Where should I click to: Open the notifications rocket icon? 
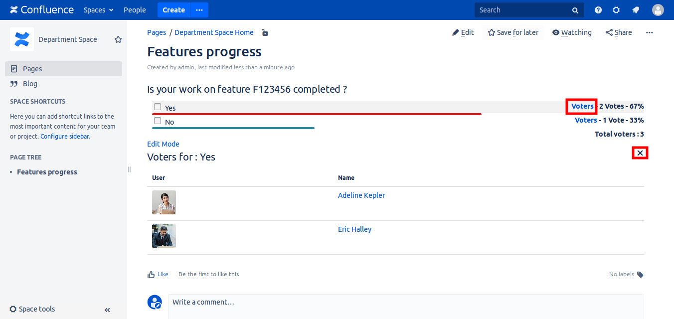pos(635,10)
